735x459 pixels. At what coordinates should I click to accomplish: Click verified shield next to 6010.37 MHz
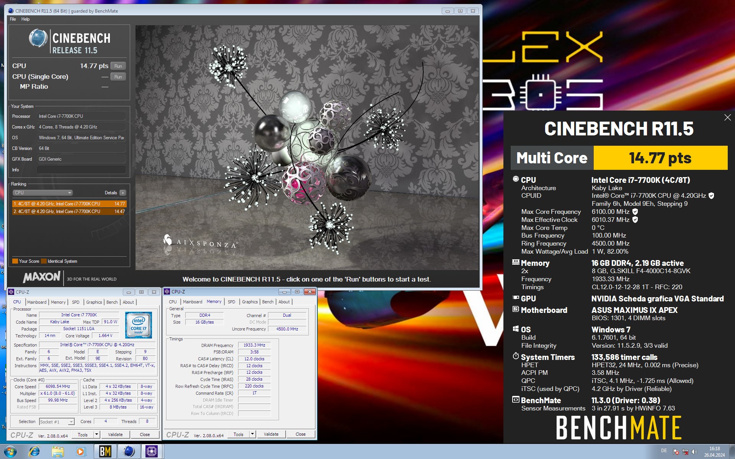[635, 220]
